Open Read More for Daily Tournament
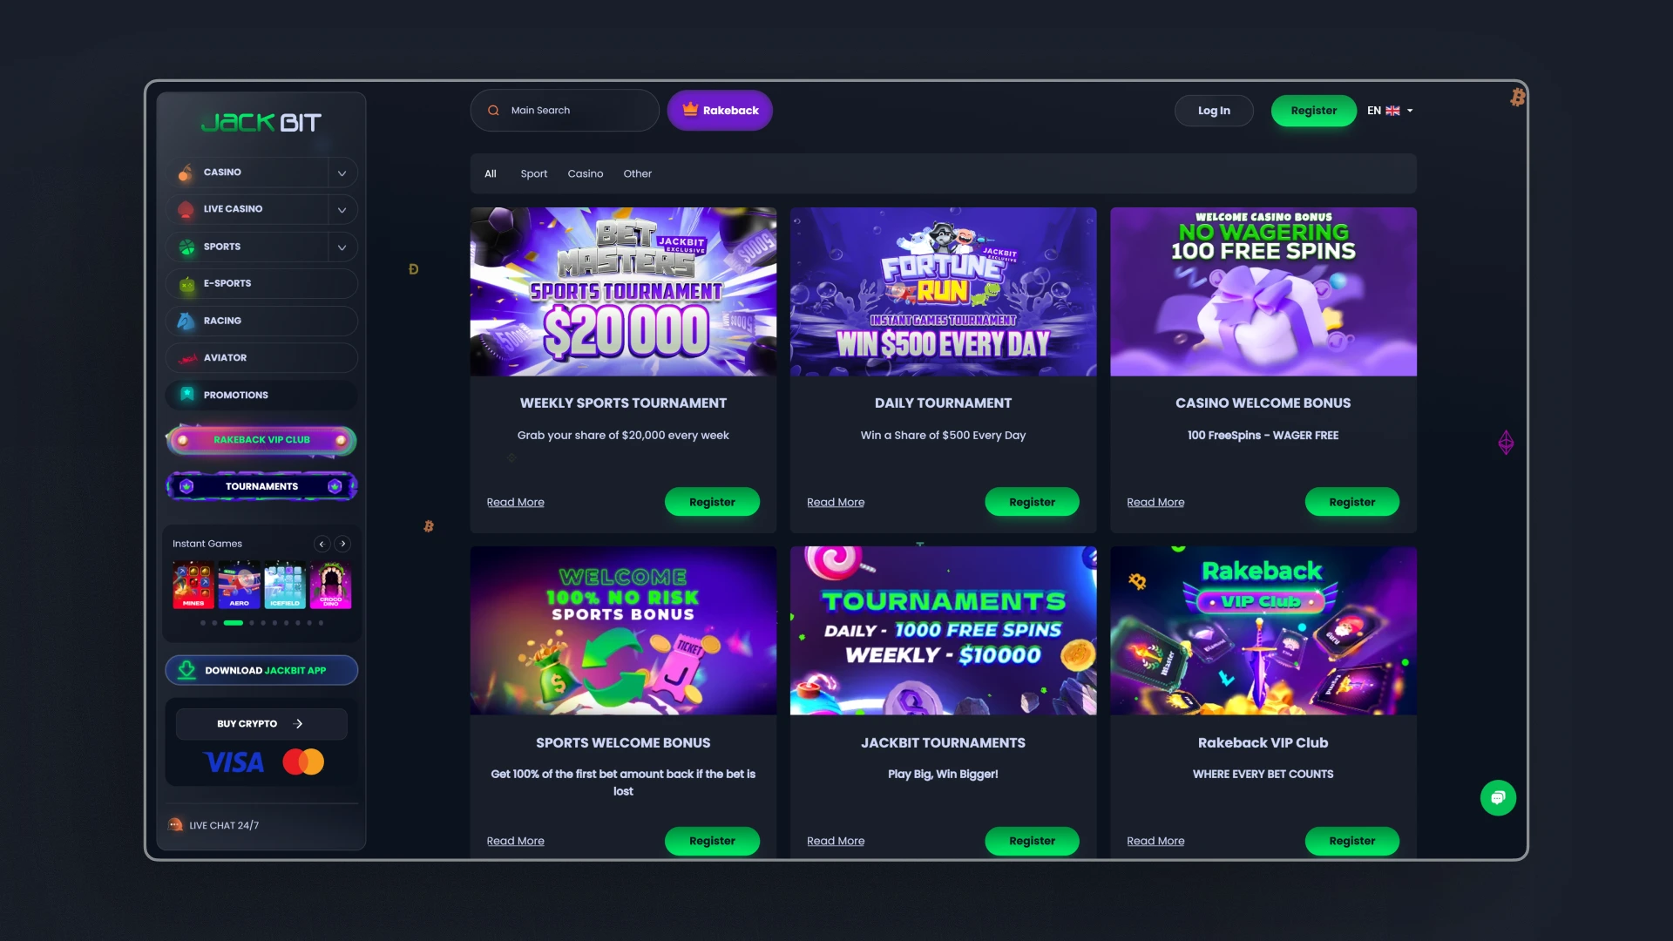The image size is (1673, 941). click(836, 502)
